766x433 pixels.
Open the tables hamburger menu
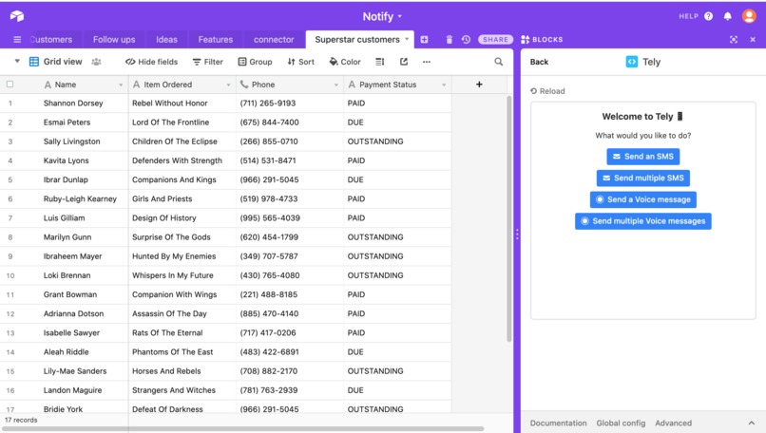(17, 40)
